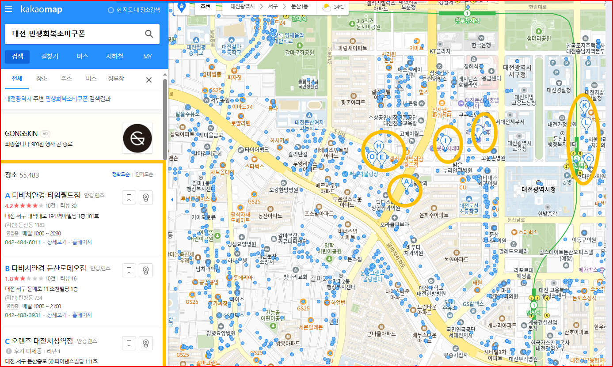Click map marker I
Viewport: 613px width, 367px height.
tap(446, 142)
